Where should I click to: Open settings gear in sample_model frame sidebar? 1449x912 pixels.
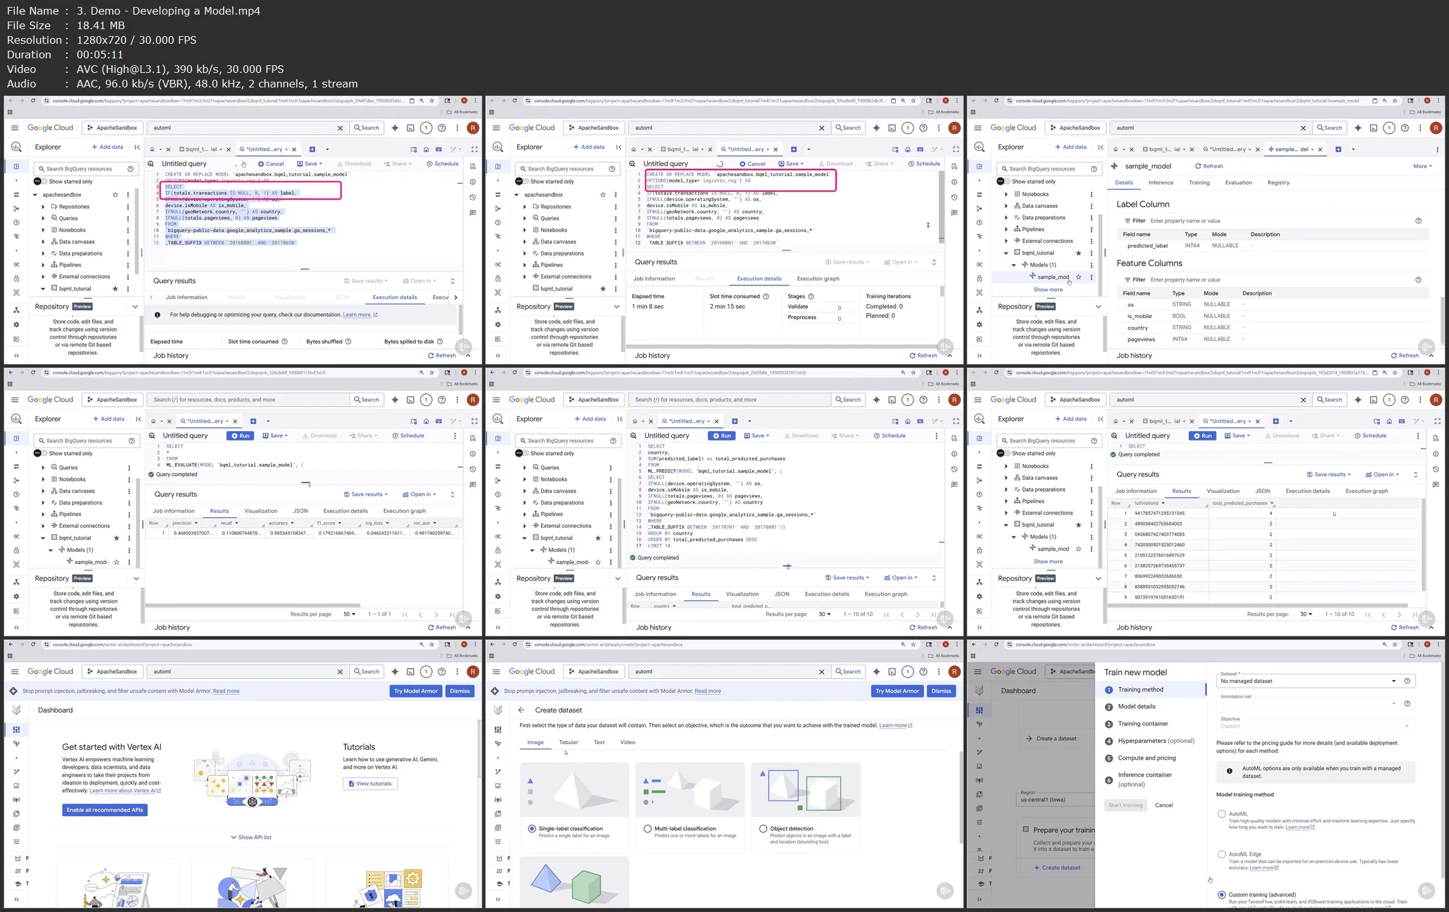[979, 324]
